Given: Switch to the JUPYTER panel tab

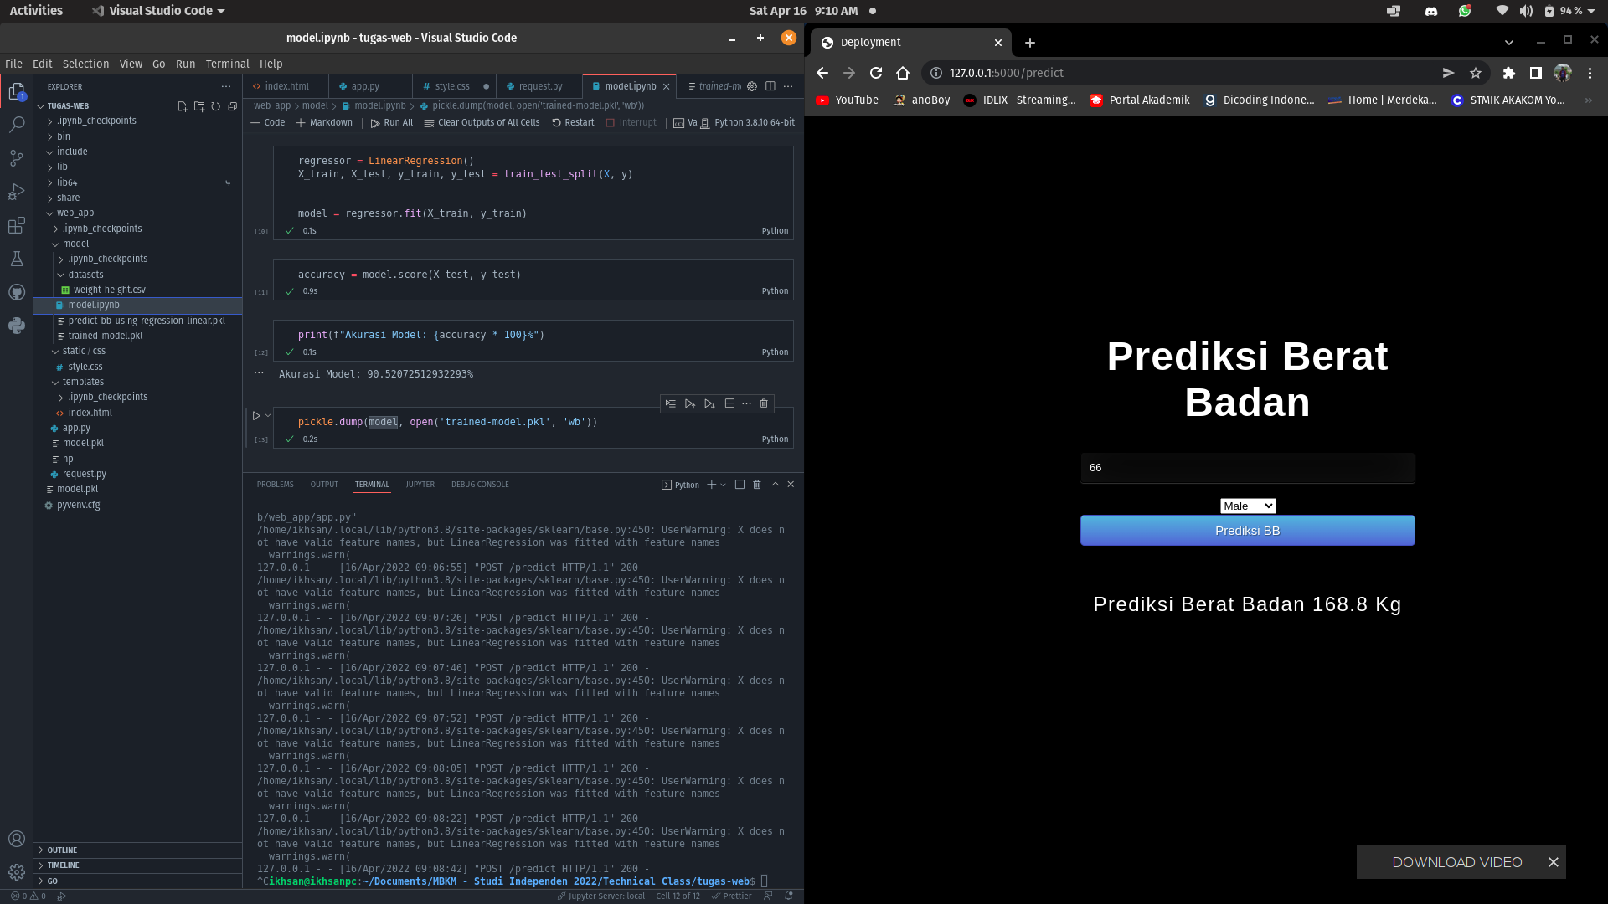Looking at the screenshot, I should pyautogui.click(x=420, y=484).
